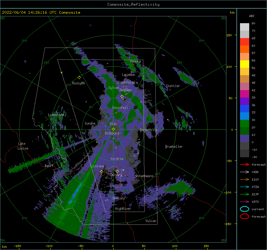Click the 80 dBZ value in legend
This screenshot has width=267, height=250.
(x=253, y=23)
